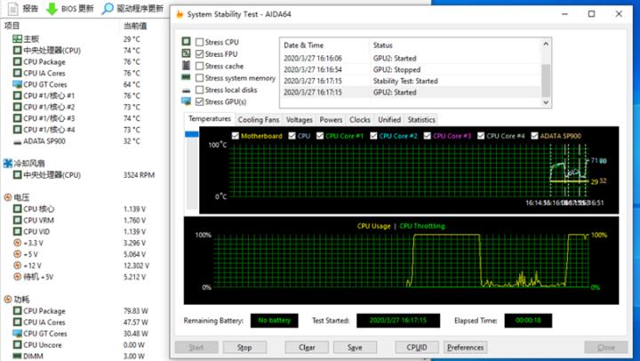Image resolution: width=640 pixels, height=361 pixels.
Task: Enable the Stress cache checkbox
Action: point(200,66)
